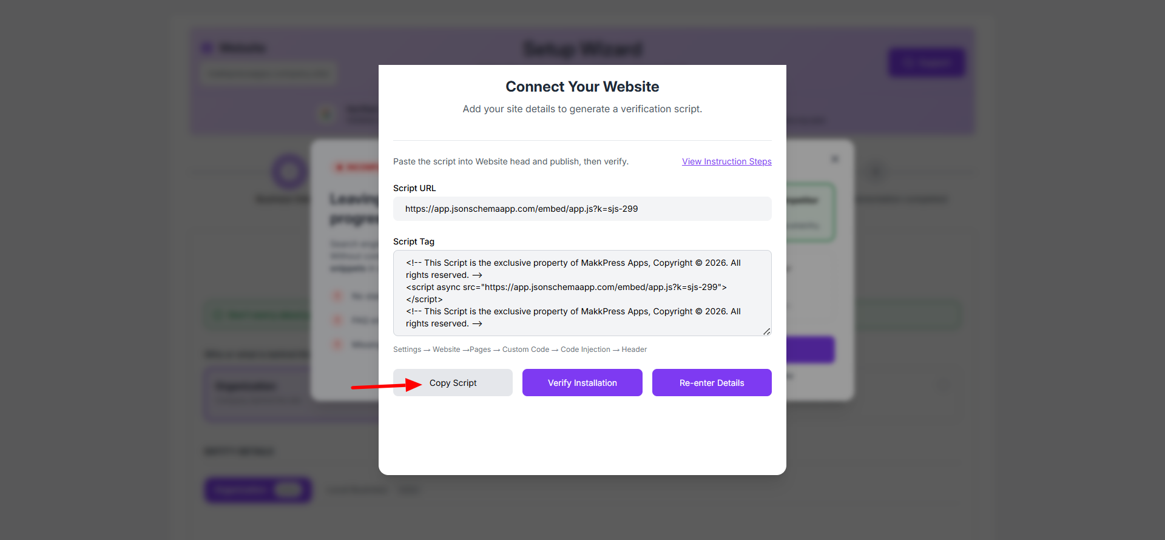Viewport: 1165px width, 540px height.
Task: Click the blurred website field under Website heading
Action: pyautogui.click(x=268, y=74)
